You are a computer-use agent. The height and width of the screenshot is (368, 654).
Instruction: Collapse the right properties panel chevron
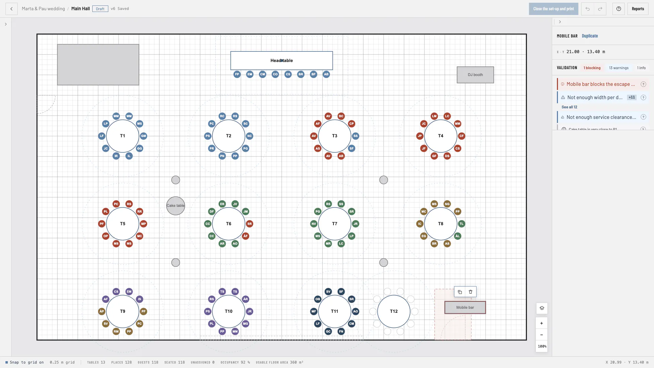point(560,22)
